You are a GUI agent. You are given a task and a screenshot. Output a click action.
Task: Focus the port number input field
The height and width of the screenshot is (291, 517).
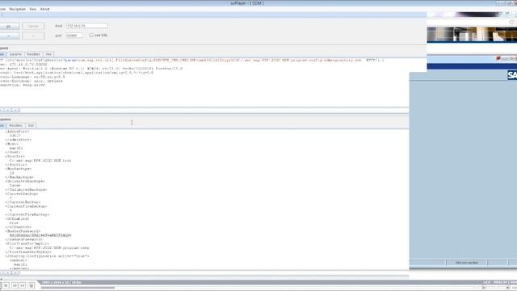tap(74, 36)
